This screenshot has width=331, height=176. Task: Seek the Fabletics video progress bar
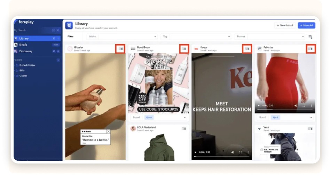(285, 109)
